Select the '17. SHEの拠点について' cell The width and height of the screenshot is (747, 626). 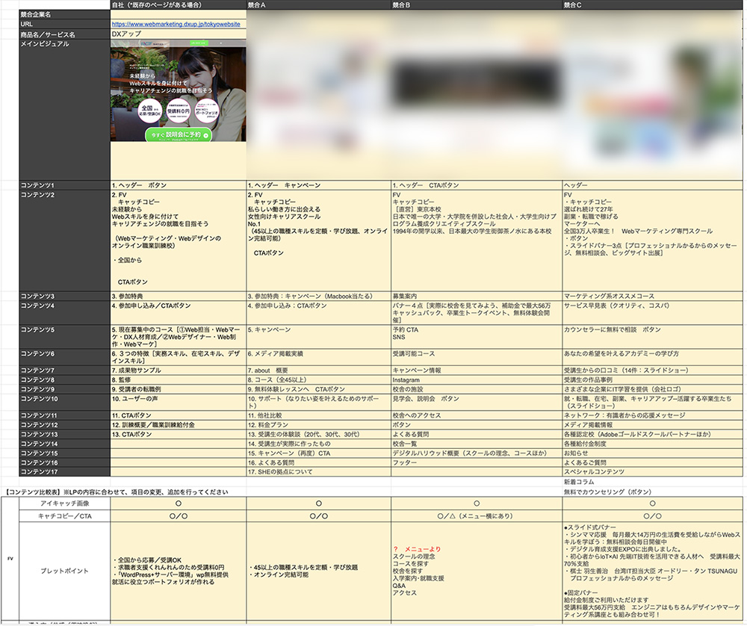(319, 471)
